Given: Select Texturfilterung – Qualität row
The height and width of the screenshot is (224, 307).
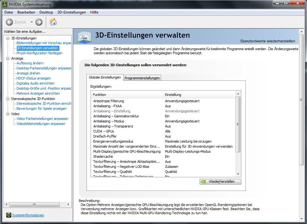Looking at the screenshot, I should (164, 172).
